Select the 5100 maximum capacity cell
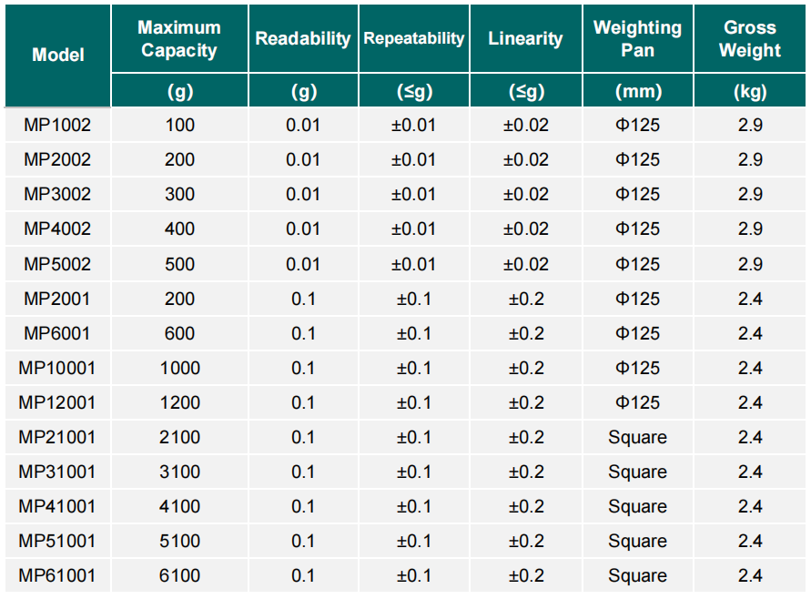Image resolution: width=811 pixels, height=599 pixels. 179,541
